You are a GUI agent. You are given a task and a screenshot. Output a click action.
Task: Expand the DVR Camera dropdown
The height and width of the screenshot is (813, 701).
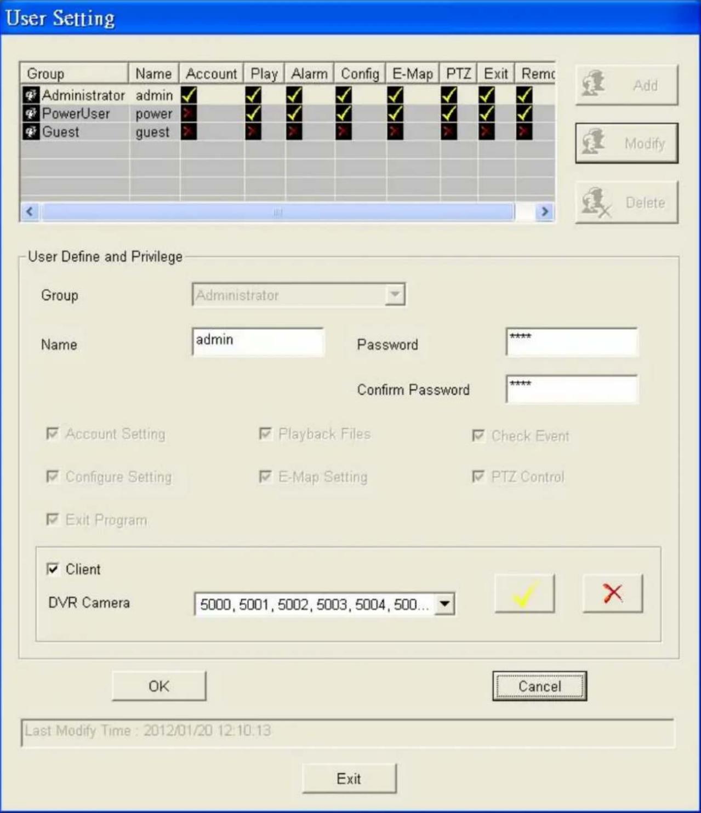pos(444,604)
